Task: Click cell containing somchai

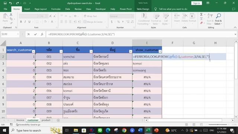Action: pyautogui.click(x=78, y=57)
